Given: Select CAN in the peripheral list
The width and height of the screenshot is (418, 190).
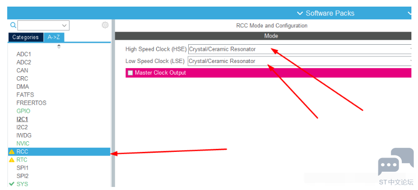Looking at the screenshot, I should point(22,71).
